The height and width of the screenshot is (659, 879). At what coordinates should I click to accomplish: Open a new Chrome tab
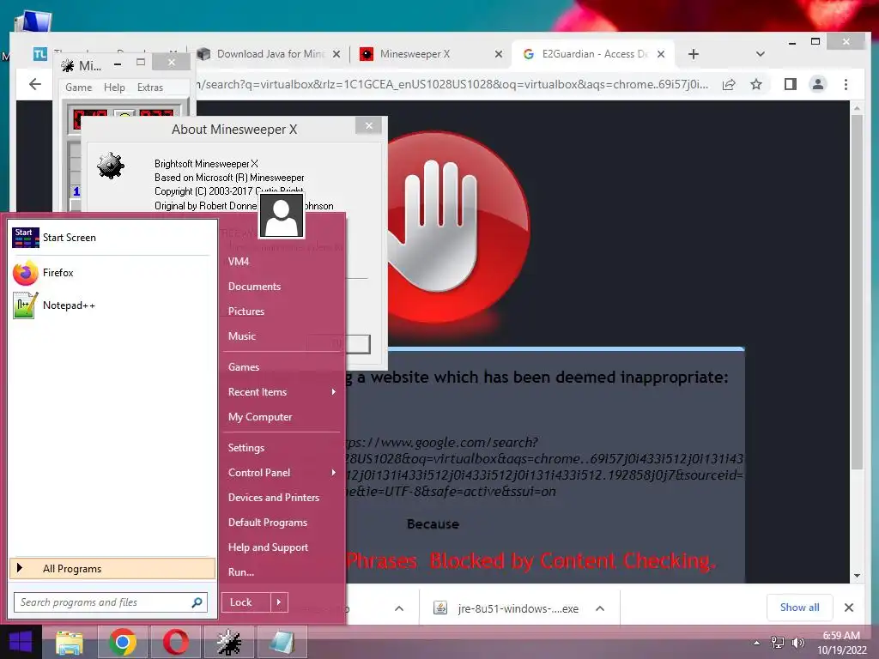click(x=694, y=54)
